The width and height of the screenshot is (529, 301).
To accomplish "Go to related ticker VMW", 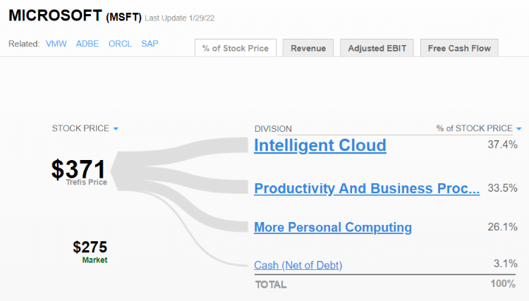I will [56, 44].
